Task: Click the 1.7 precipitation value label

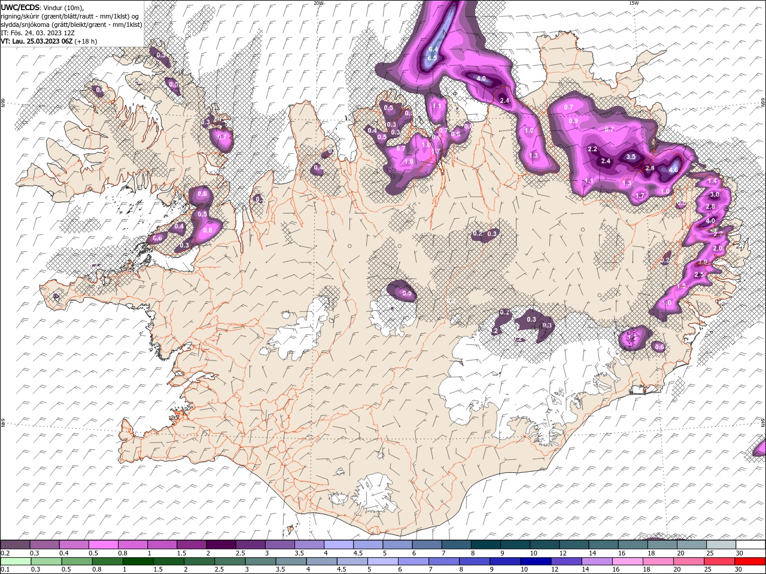Action: coord(640,196)
